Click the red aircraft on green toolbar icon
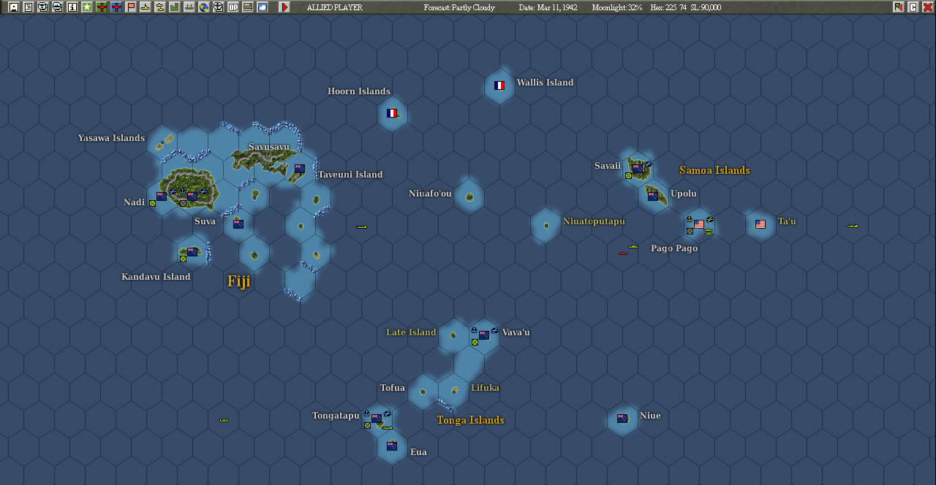 coord(101,7)
